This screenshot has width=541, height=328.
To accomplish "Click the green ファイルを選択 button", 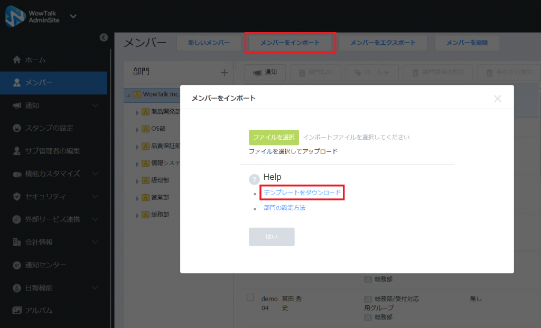I will (x=274, y=137).
